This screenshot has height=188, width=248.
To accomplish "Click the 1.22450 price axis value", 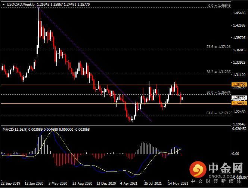I will tap(239, 112).
